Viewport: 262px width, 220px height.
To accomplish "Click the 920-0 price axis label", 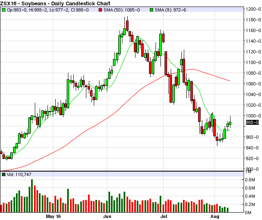I will [x=253, y=158].
